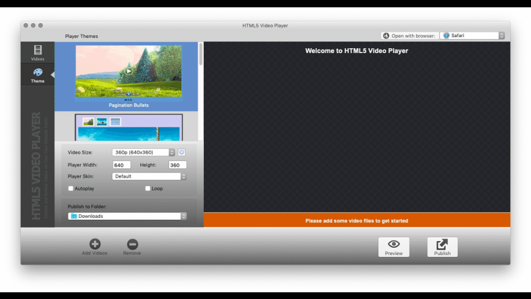The width and height of the screenshot is (531, 299).
Task: Open the Player Skin dropdown
Action: 150,176
